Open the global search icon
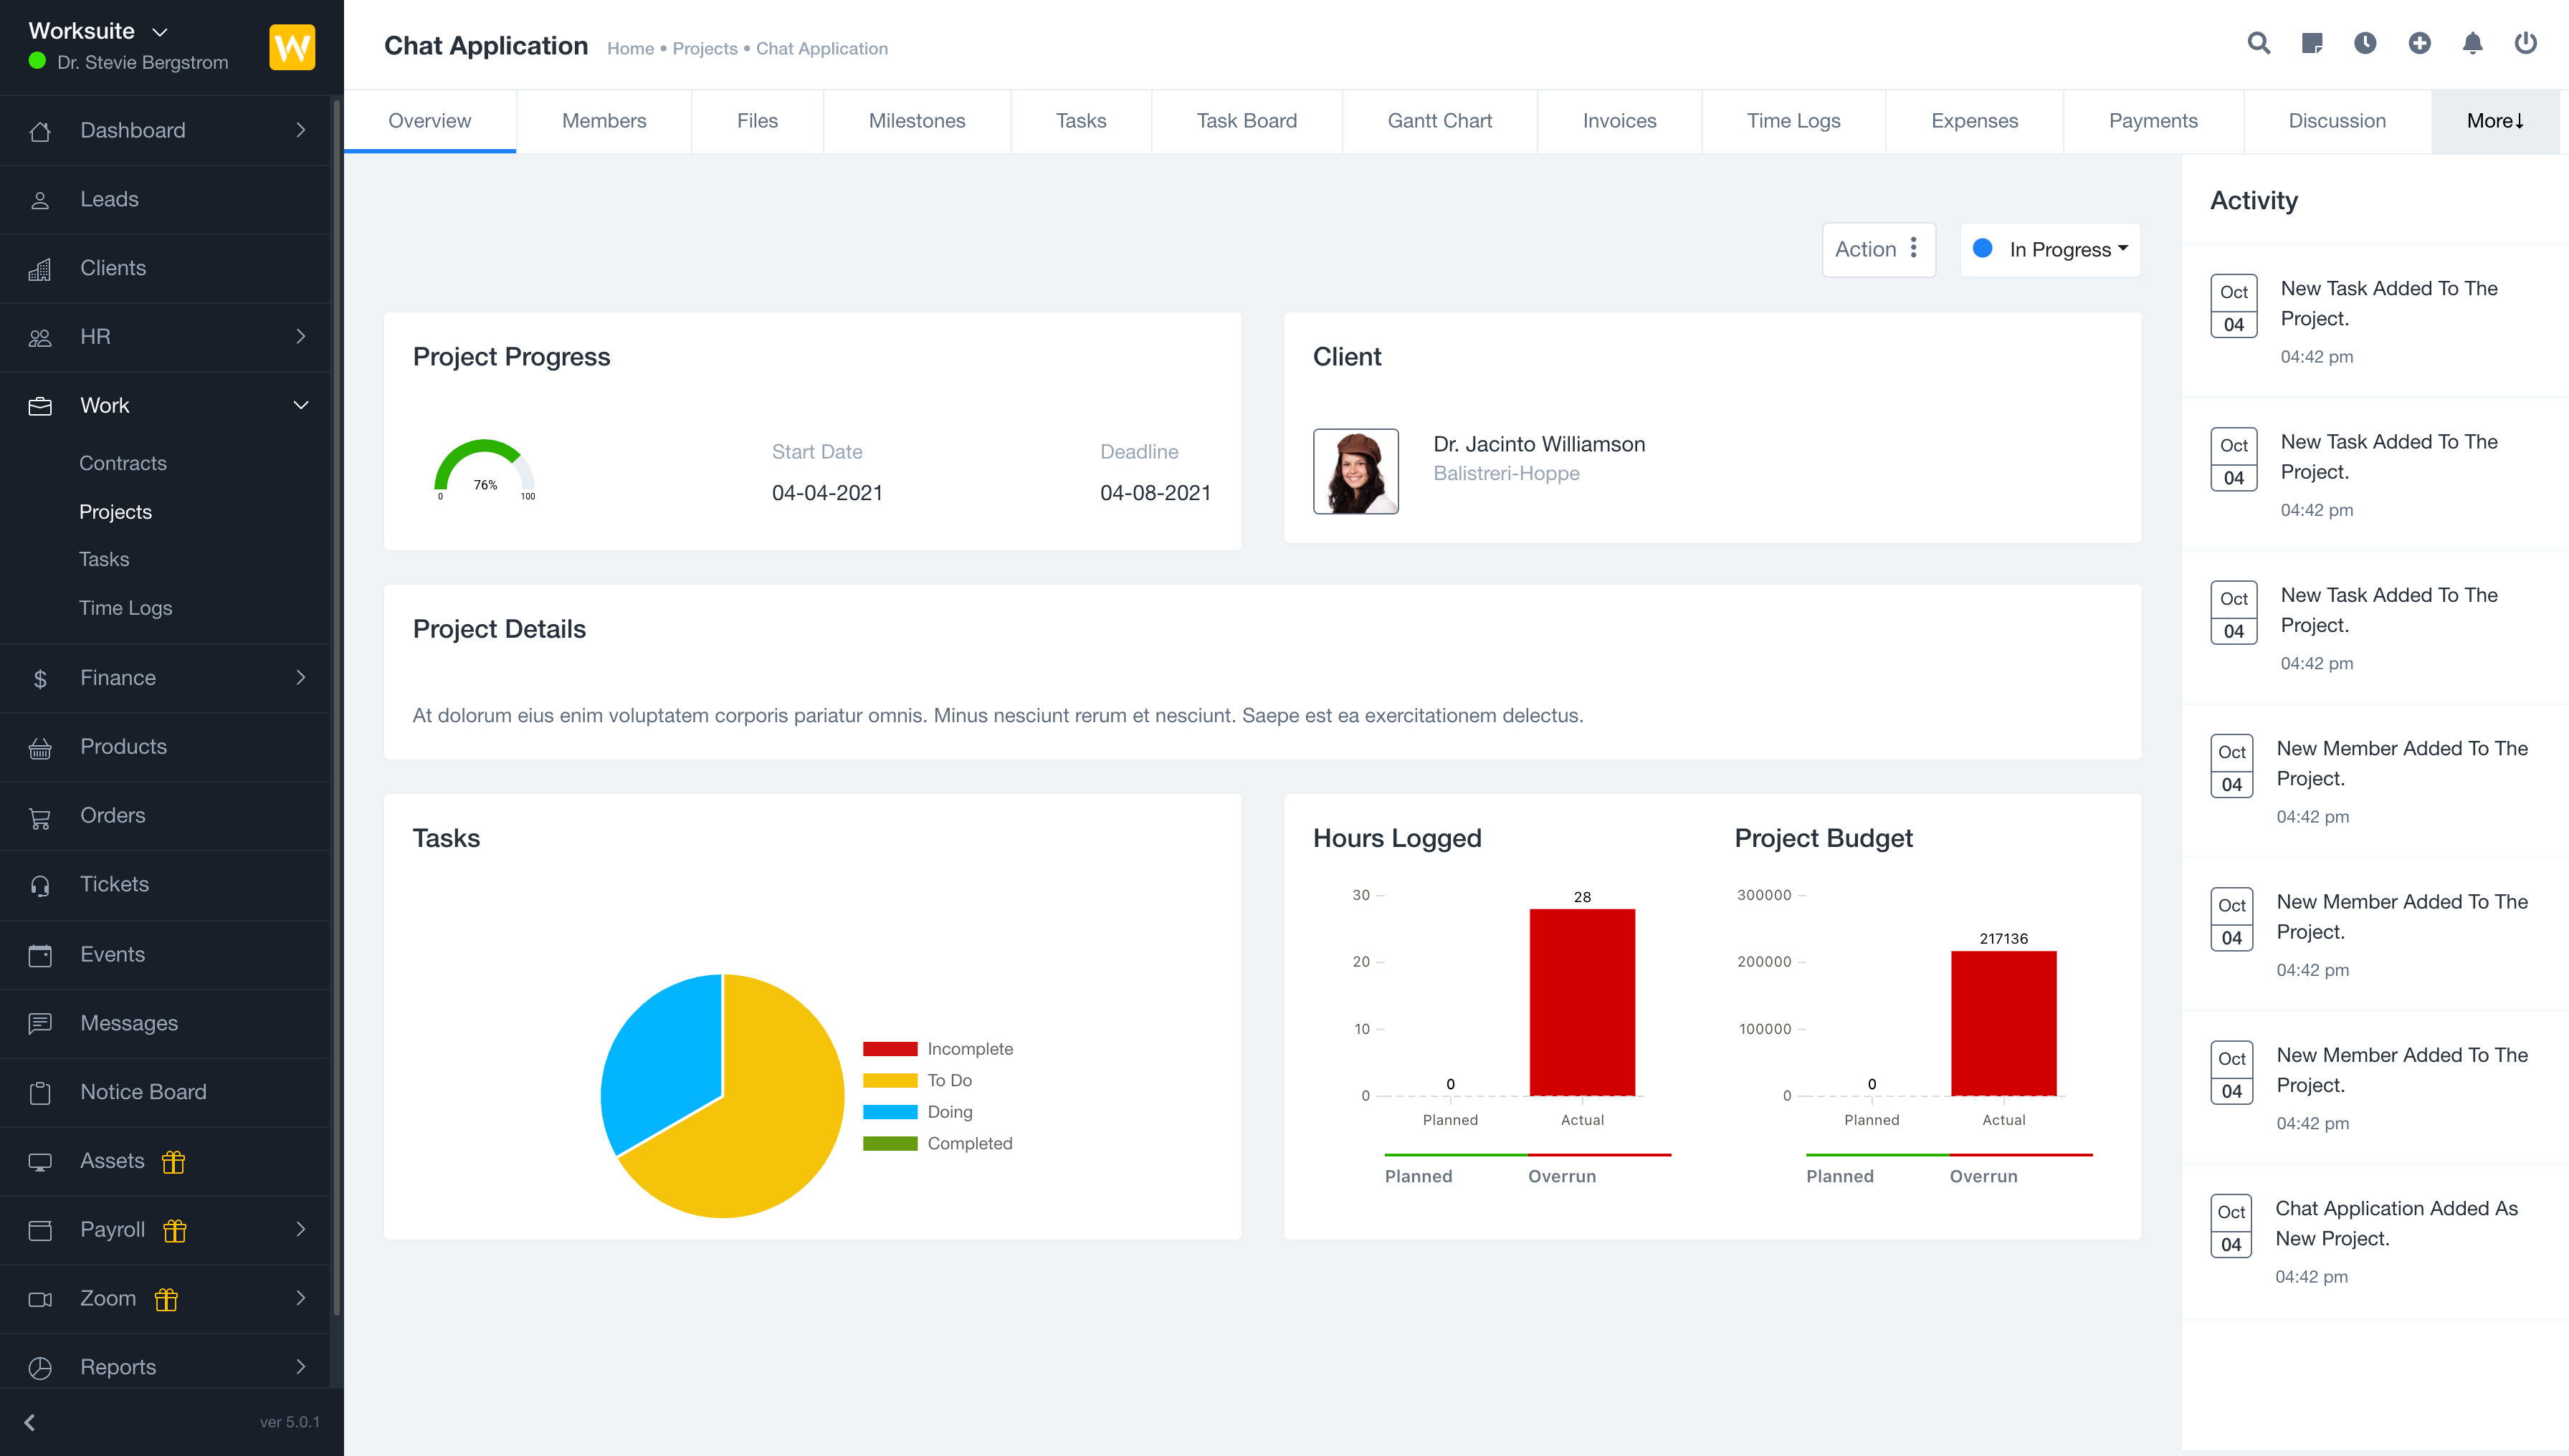2569x1456 pixels. pos(2258,44)
